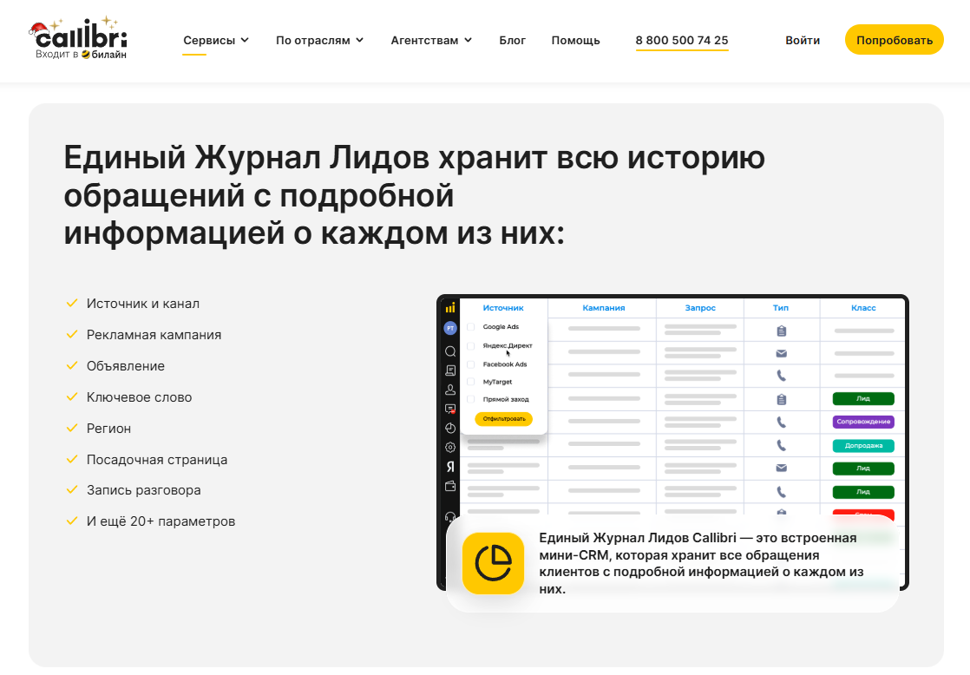This screenshot has height=675, width=970.
Task: Check the Google Ads filter checkbox
Action: (x=472, y=327)
